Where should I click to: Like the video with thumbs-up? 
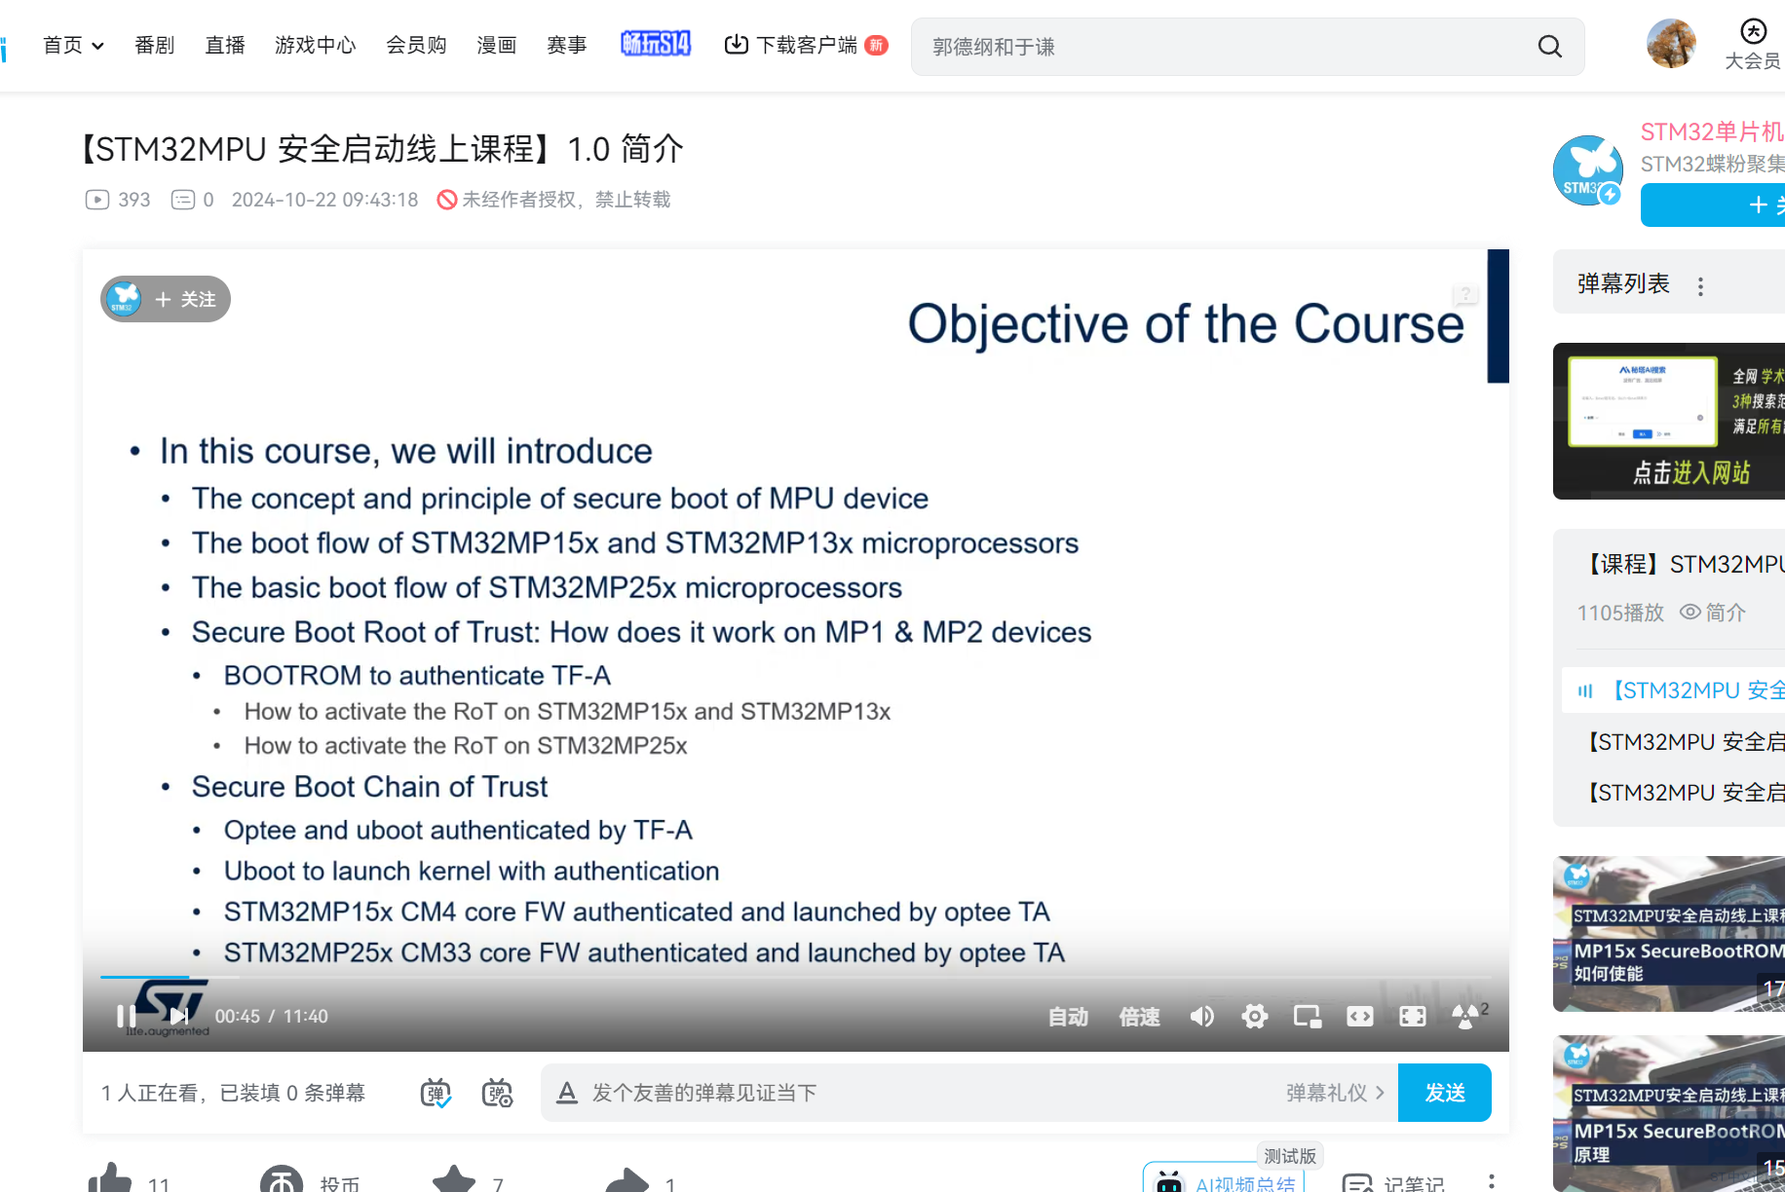pyautogui.click(x=110, y=1180)
